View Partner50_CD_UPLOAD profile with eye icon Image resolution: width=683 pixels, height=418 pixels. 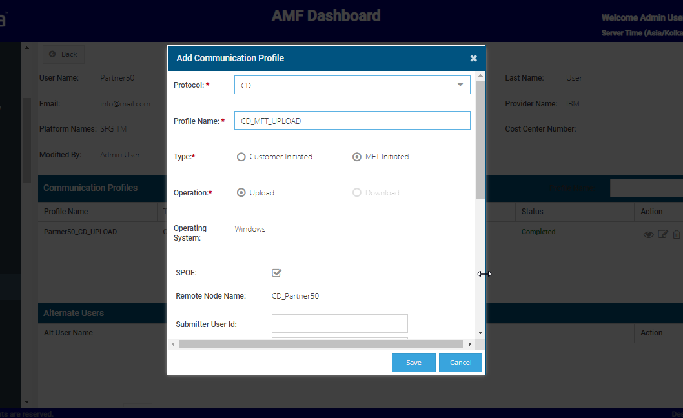tap(648, 235)
